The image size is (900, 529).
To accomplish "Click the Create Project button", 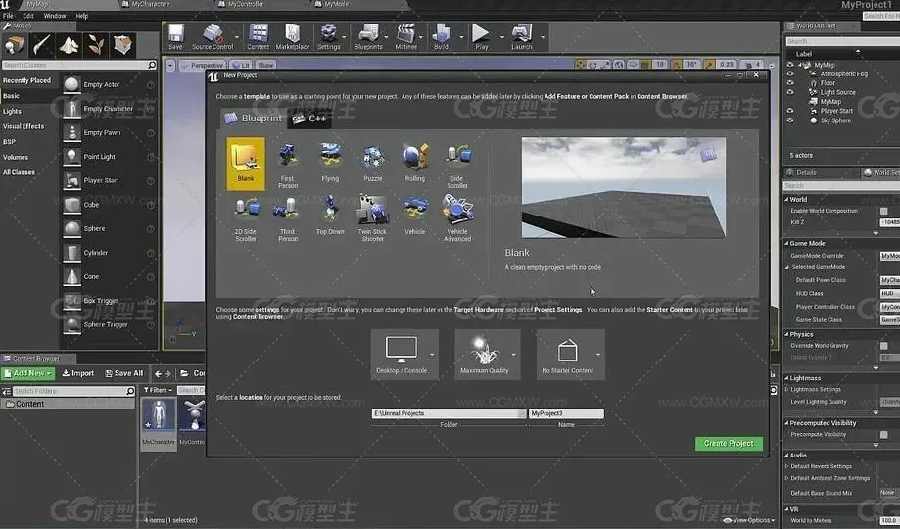I will click(729, 444).
